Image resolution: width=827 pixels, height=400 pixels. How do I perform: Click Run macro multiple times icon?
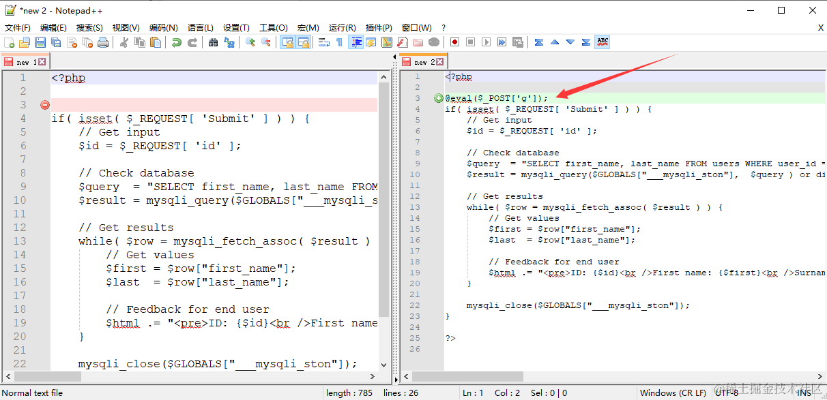(502, 42)
